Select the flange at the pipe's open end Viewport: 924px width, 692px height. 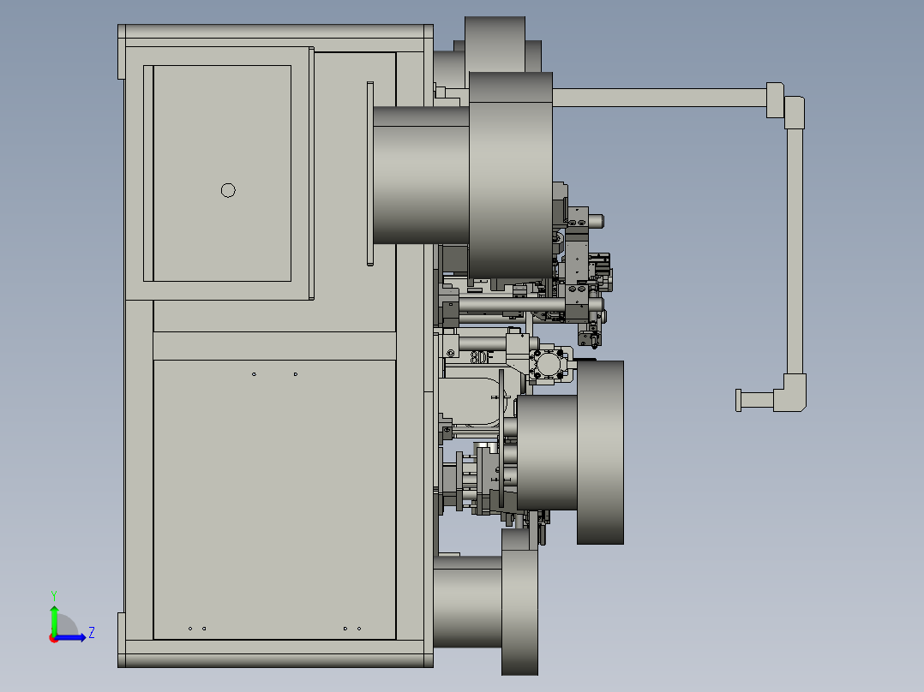coord(738,400)
